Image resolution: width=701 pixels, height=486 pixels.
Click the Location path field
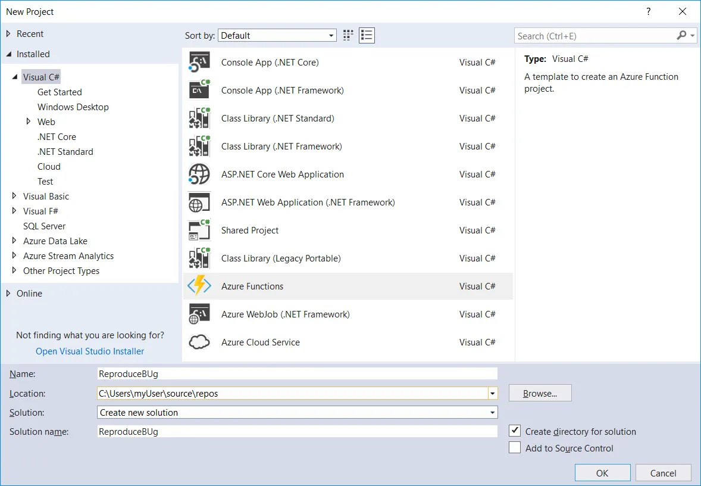tap(292, 393)
